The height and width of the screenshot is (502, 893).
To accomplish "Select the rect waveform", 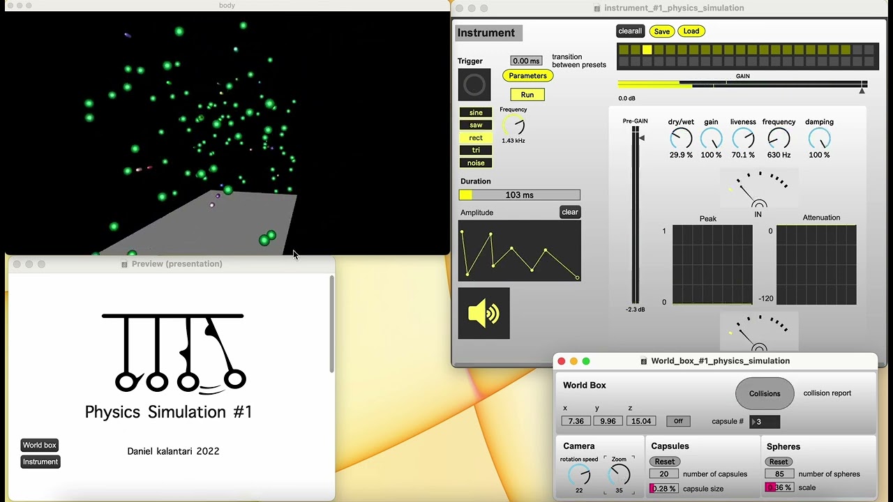I will tap(476, 137).
